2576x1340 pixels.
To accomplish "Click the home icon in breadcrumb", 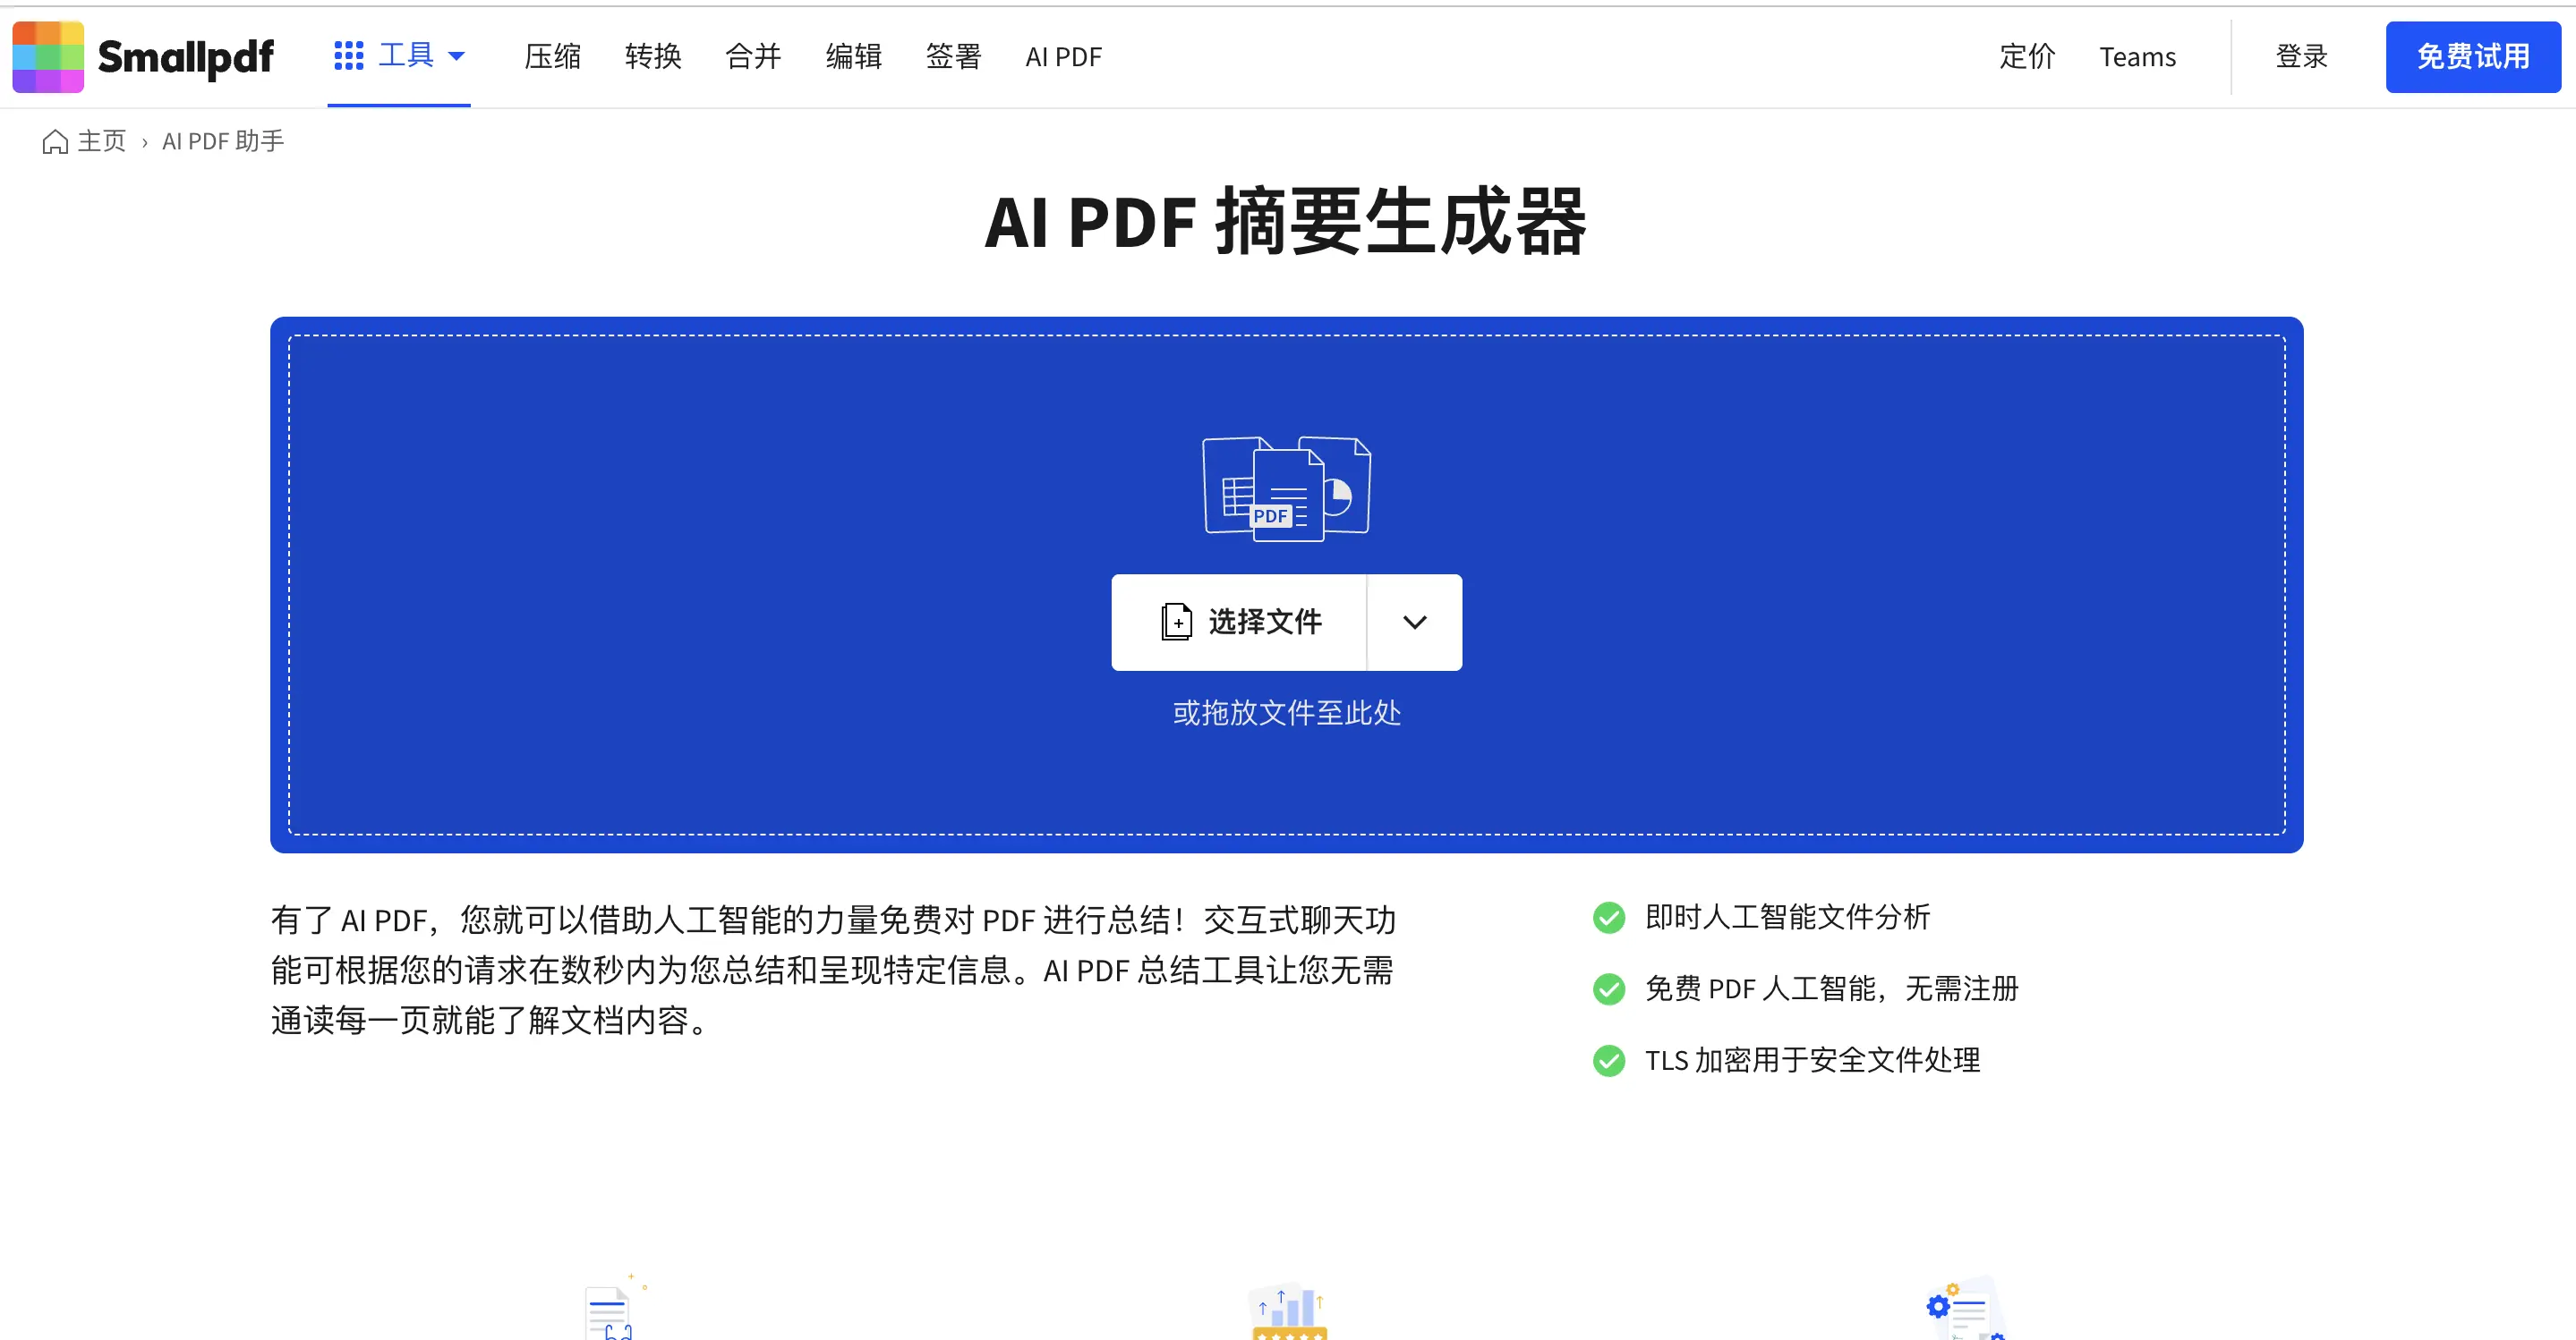I will pos(55,142).
